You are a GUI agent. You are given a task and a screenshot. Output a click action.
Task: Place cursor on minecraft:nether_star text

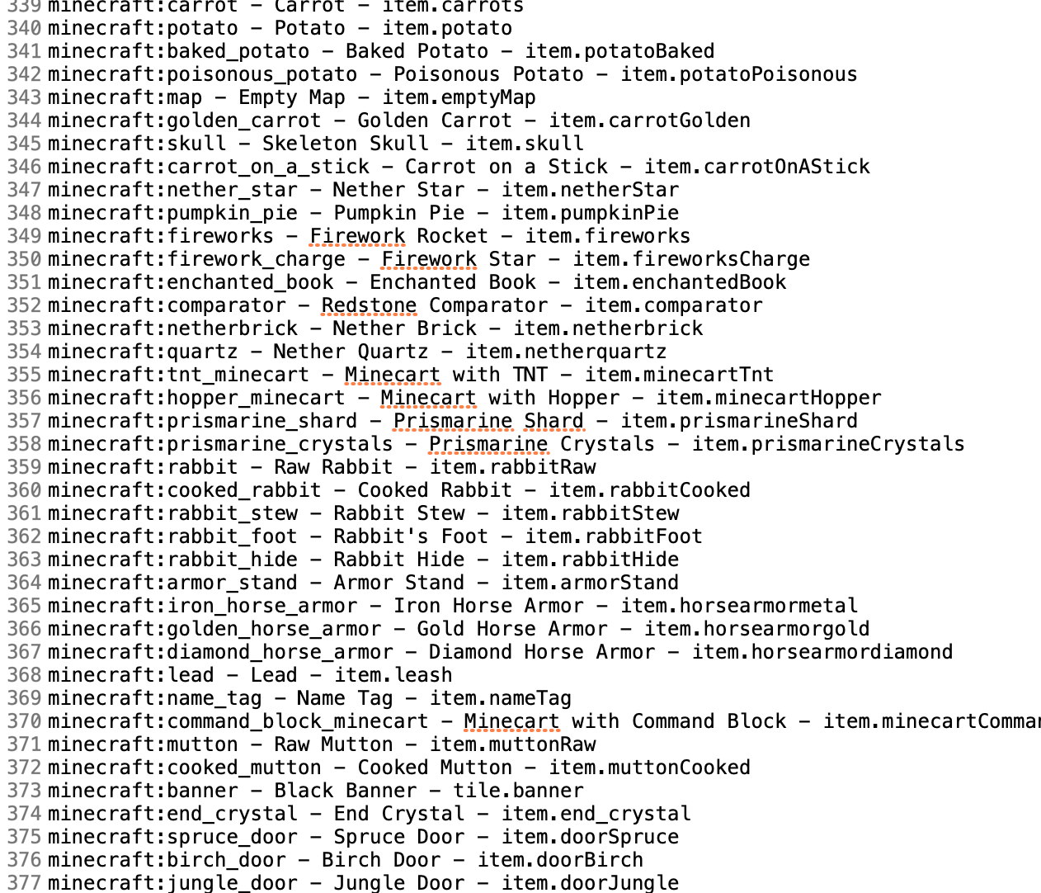point(172,190)
